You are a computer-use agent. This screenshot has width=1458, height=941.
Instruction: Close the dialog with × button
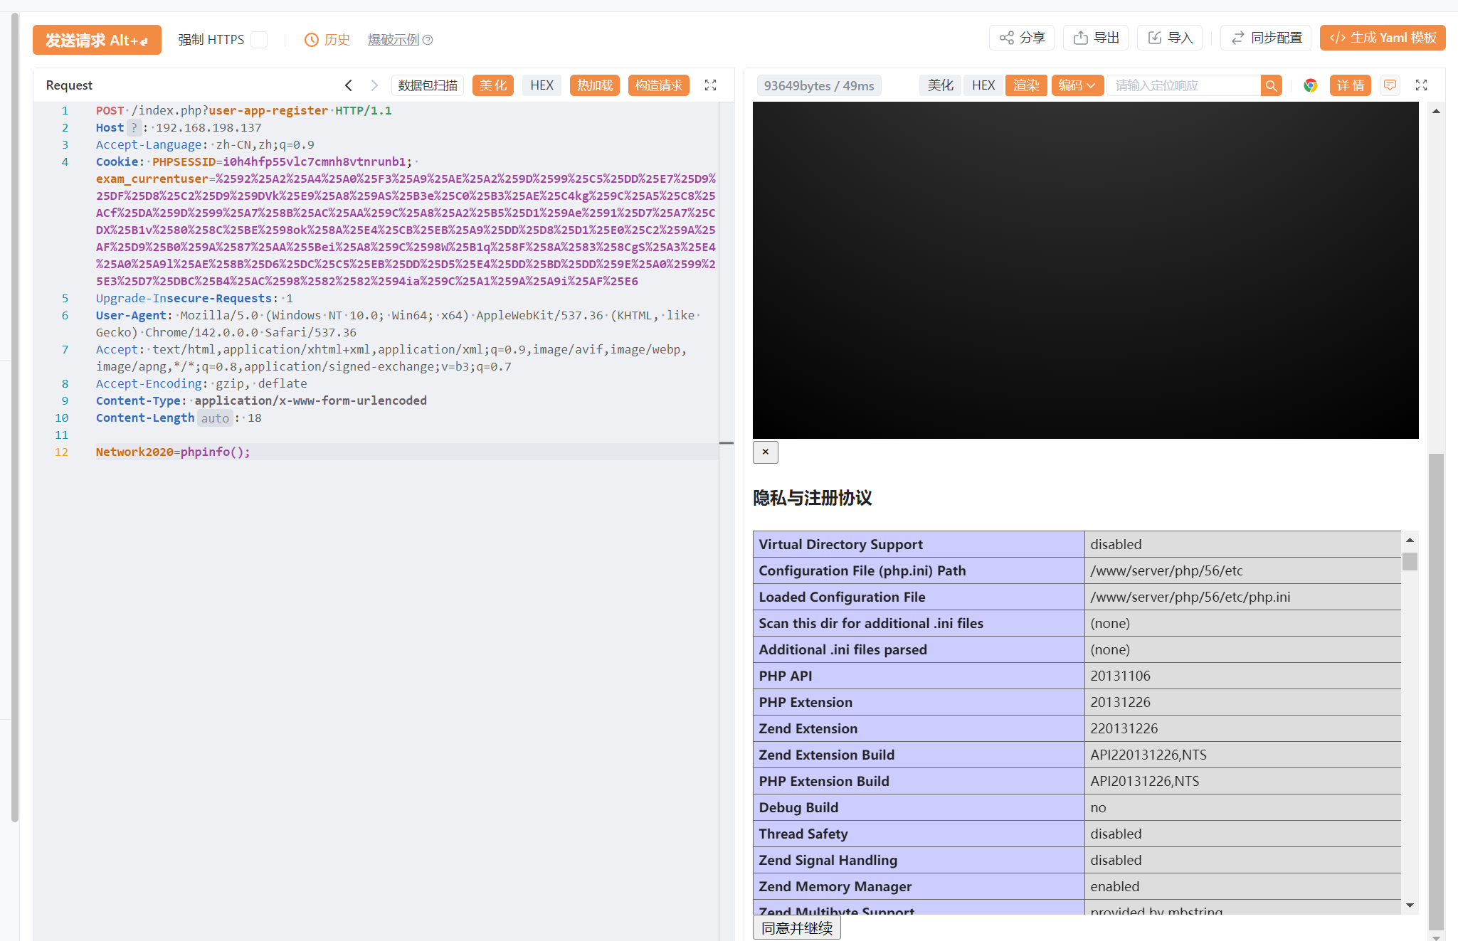[765, 452]
